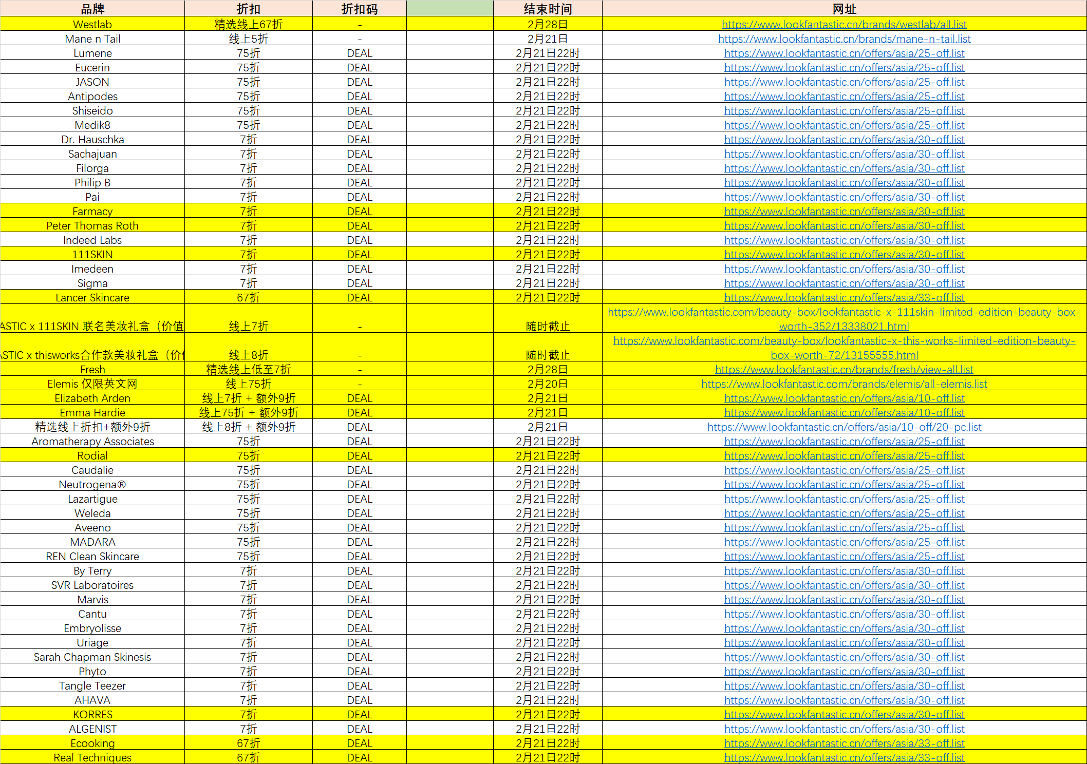Viewport: 1087px width, 764px height.
Task: Open the 33-off link in Real Techniques row
Action: point(844,757)
